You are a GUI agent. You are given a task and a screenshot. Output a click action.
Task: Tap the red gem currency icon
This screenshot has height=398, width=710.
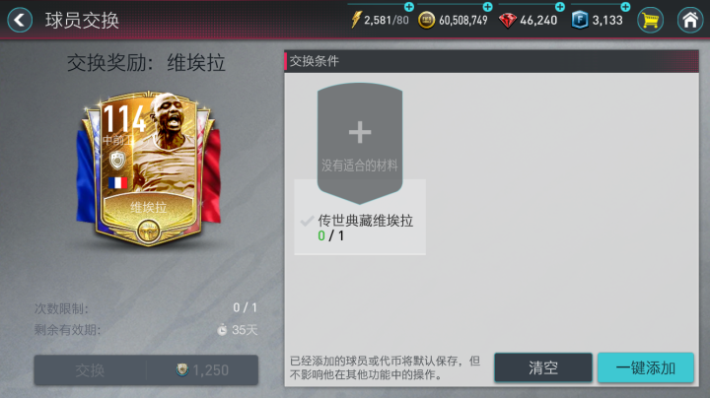508,21
